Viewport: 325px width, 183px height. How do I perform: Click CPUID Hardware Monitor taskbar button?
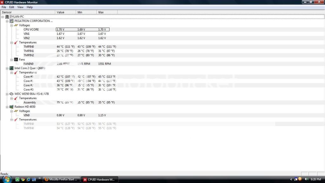(100, 180)
